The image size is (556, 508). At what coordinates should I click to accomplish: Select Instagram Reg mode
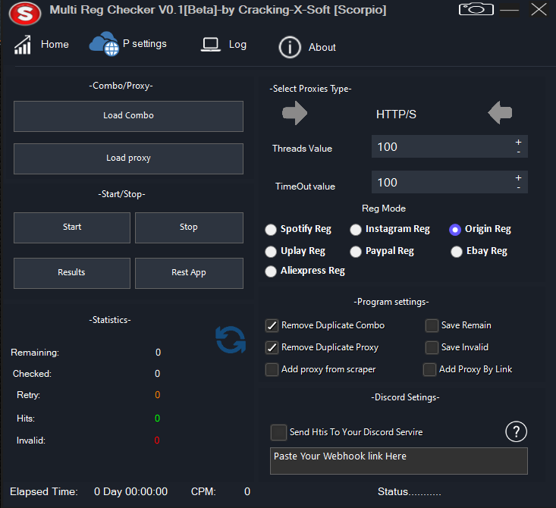pos(356,230)
